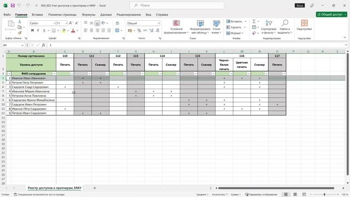Toggle wrap text button

click(x=118, y=23)
